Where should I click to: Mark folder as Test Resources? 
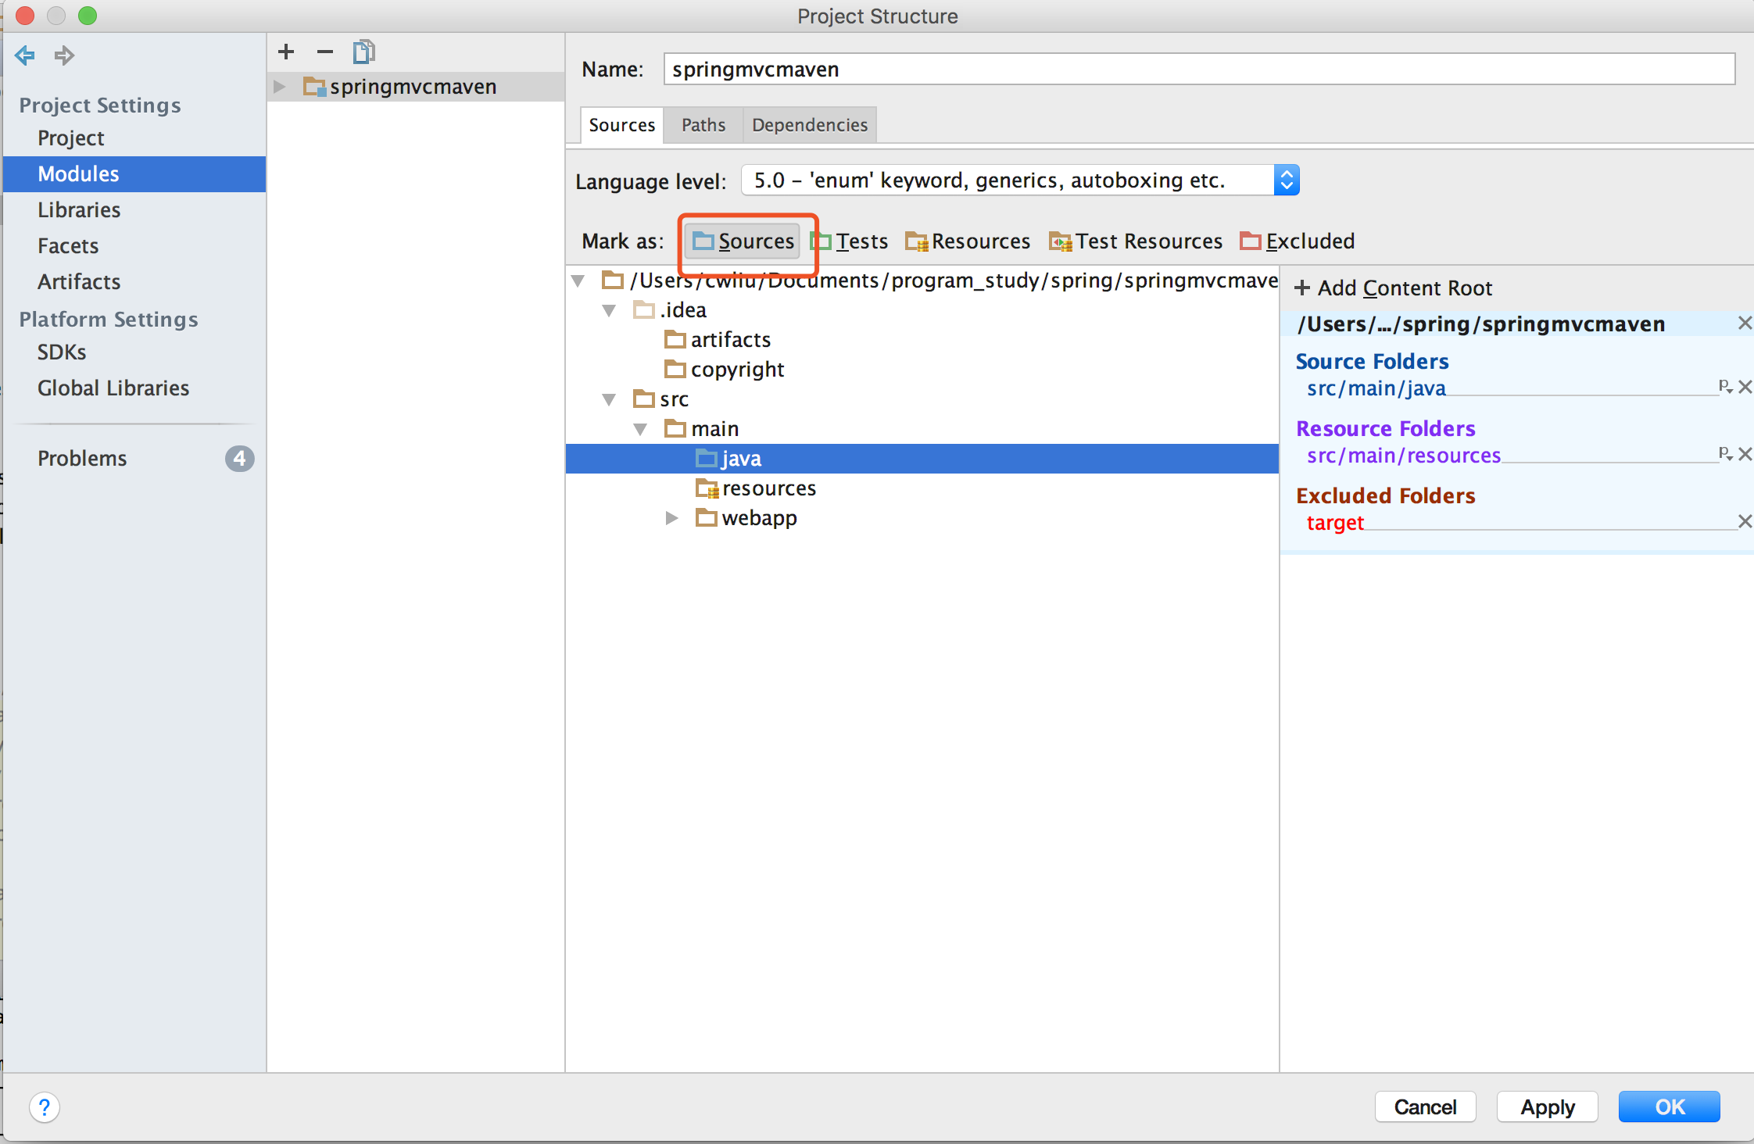coord(1136,241)
